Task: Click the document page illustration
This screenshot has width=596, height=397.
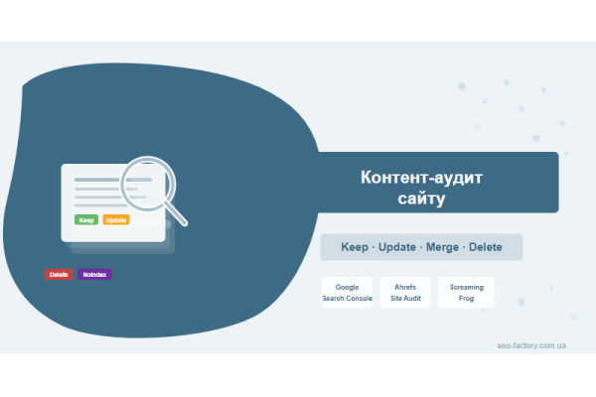Action: 113,203
